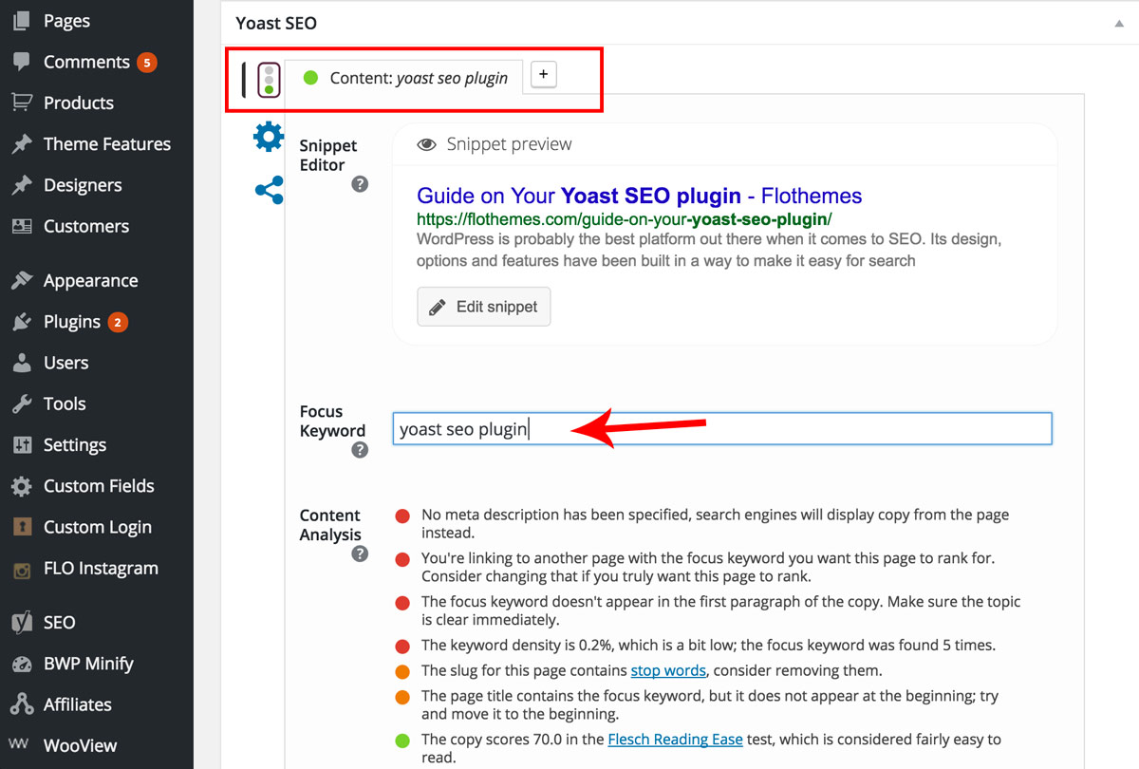Open the Appearance paintbrush icon
This screenshot has width=1139, height=769.
[21, 281]
